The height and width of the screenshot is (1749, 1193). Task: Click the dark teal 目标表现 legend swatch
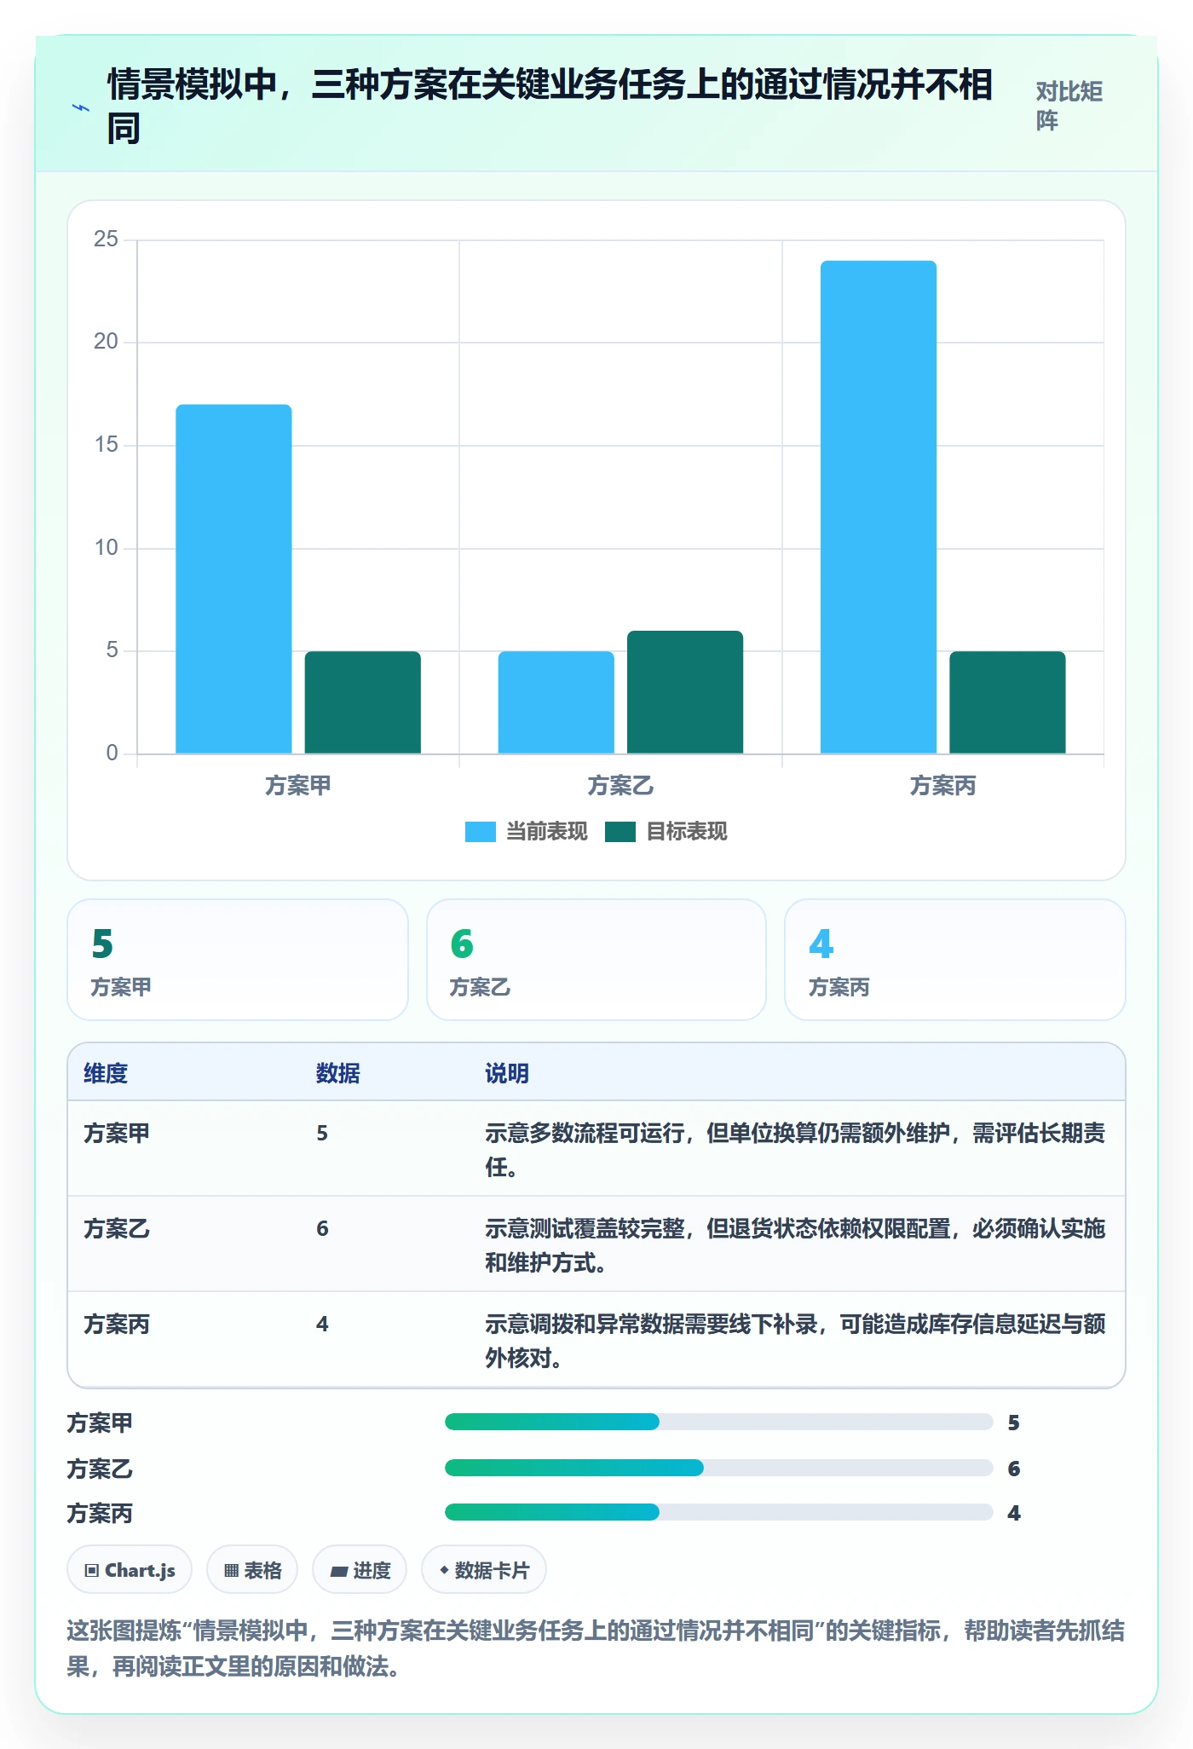coord(620,832)
